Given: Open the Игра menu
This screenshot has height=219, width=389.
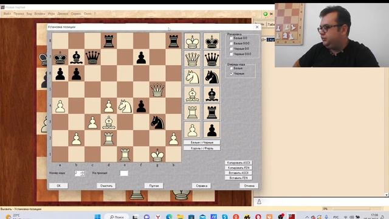Looking at the screenshot, I should pyautogui.click(x=51, y=13).
